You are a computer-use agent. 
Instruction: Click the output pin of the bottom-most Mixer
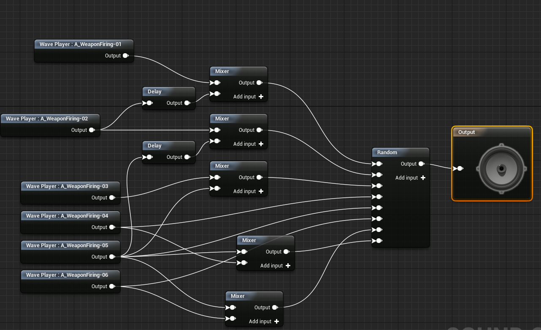tap(275, 308)
